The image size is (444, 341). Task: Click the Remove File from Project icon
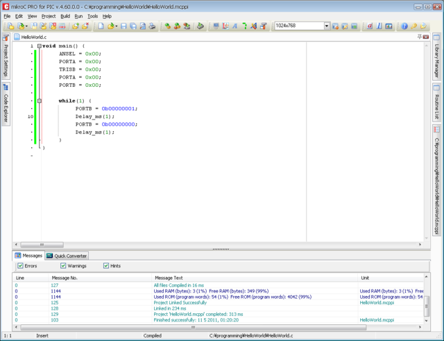point(85,26)
